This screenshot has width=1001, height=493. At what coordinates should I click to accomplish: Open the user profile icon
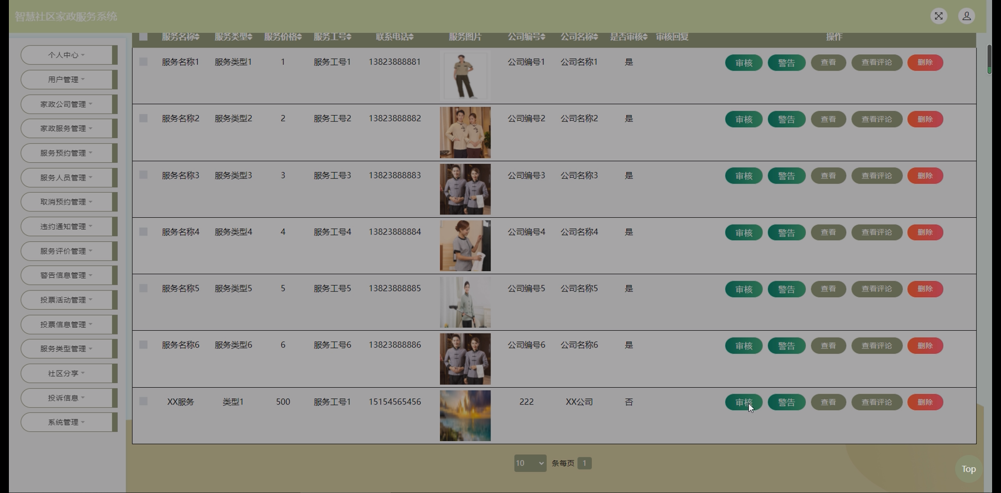coord(966,16)
